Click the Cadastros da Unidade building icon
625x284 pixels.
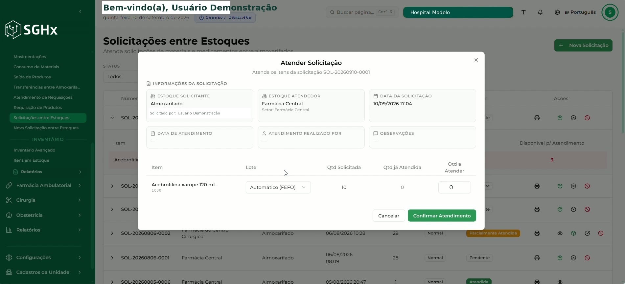tap(9, 273)
